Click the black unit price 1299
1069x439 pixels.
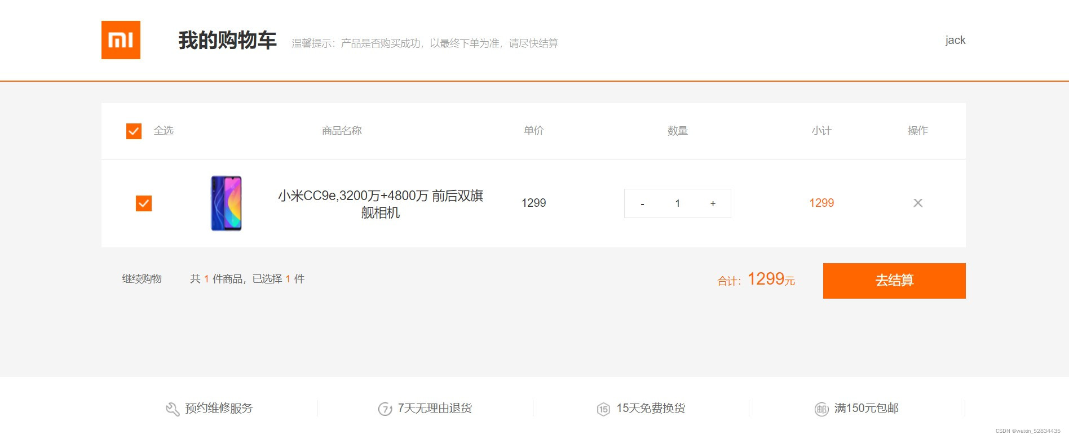[x=533, y=203]
